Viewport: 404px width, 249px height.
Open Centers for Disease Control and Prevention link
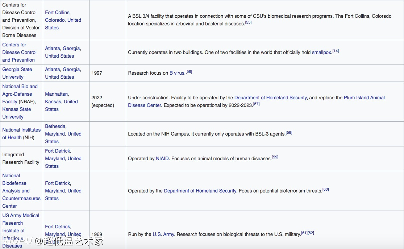point(19,52)
